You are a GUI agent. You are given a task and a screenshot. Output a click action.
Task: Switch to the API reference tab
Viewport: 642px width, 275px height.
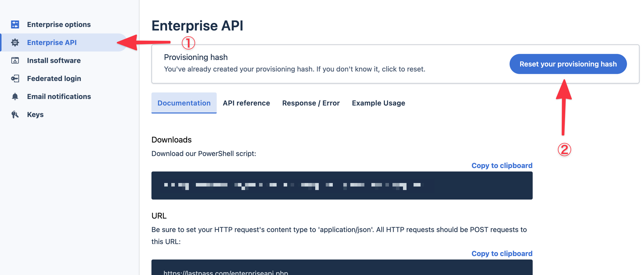click(x=246, y=103)
